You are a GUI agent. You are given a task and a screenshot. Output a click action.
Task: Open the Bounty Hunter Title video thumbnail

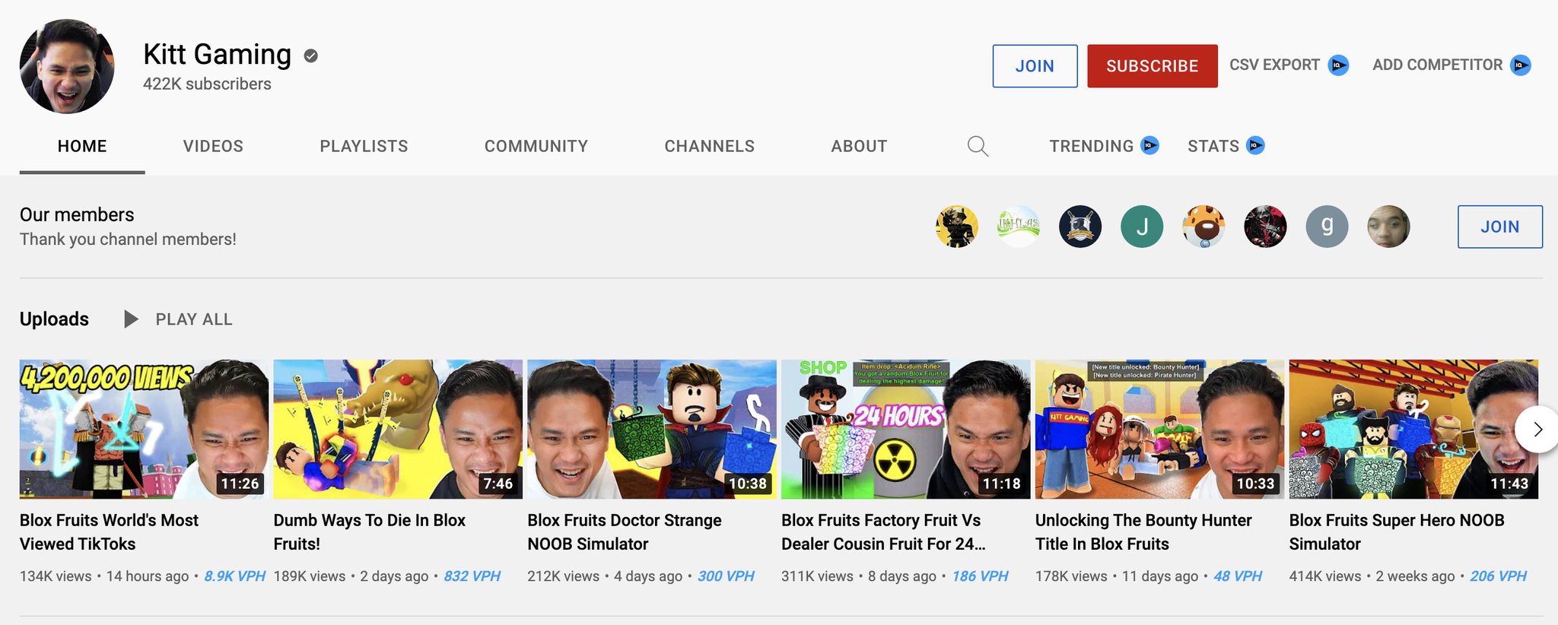tap(1159, 430)
